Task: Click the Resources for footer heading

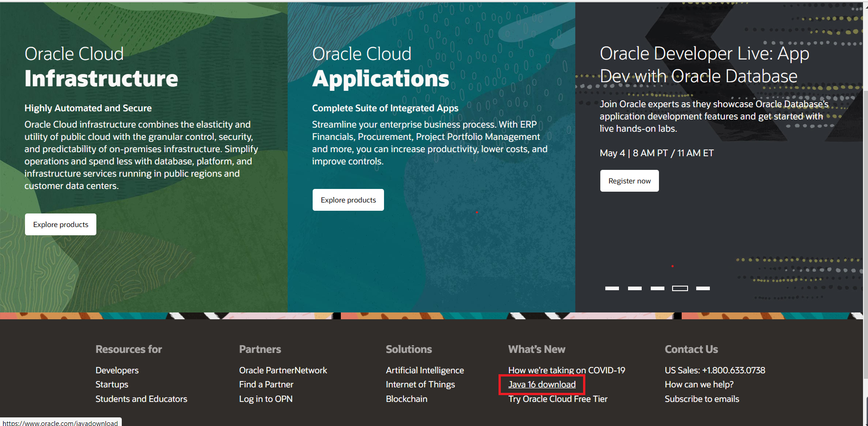Action: [129, 349]
